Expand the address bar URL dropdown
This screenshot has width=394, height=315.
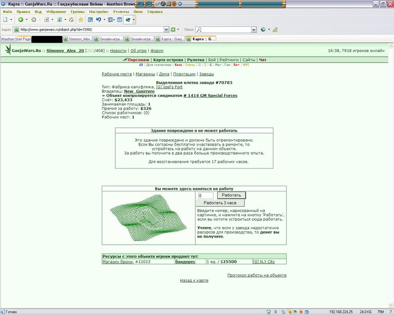[166, 30]
